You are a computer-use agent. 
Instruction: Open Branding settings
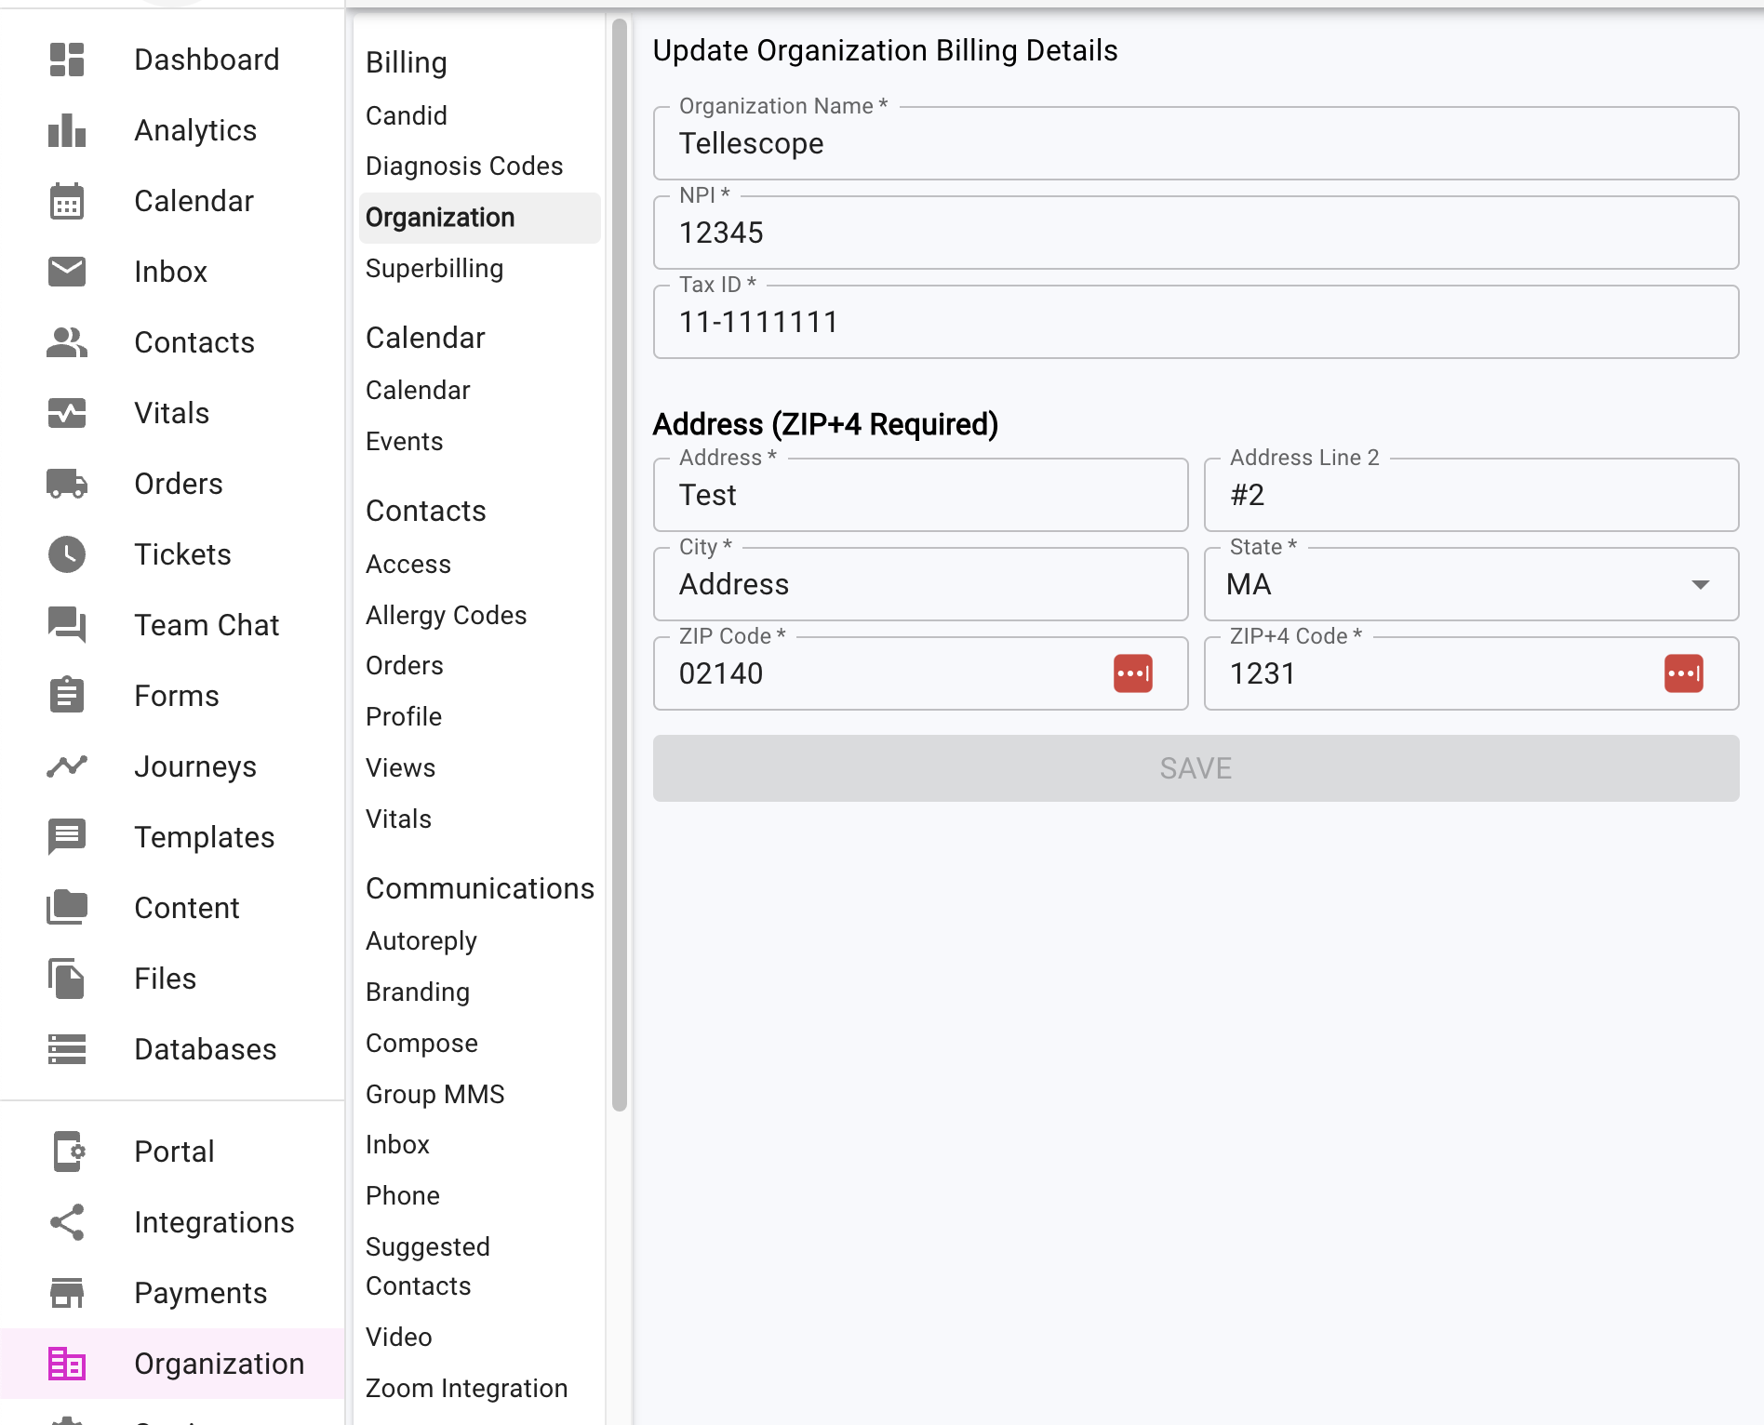[418, 992]
